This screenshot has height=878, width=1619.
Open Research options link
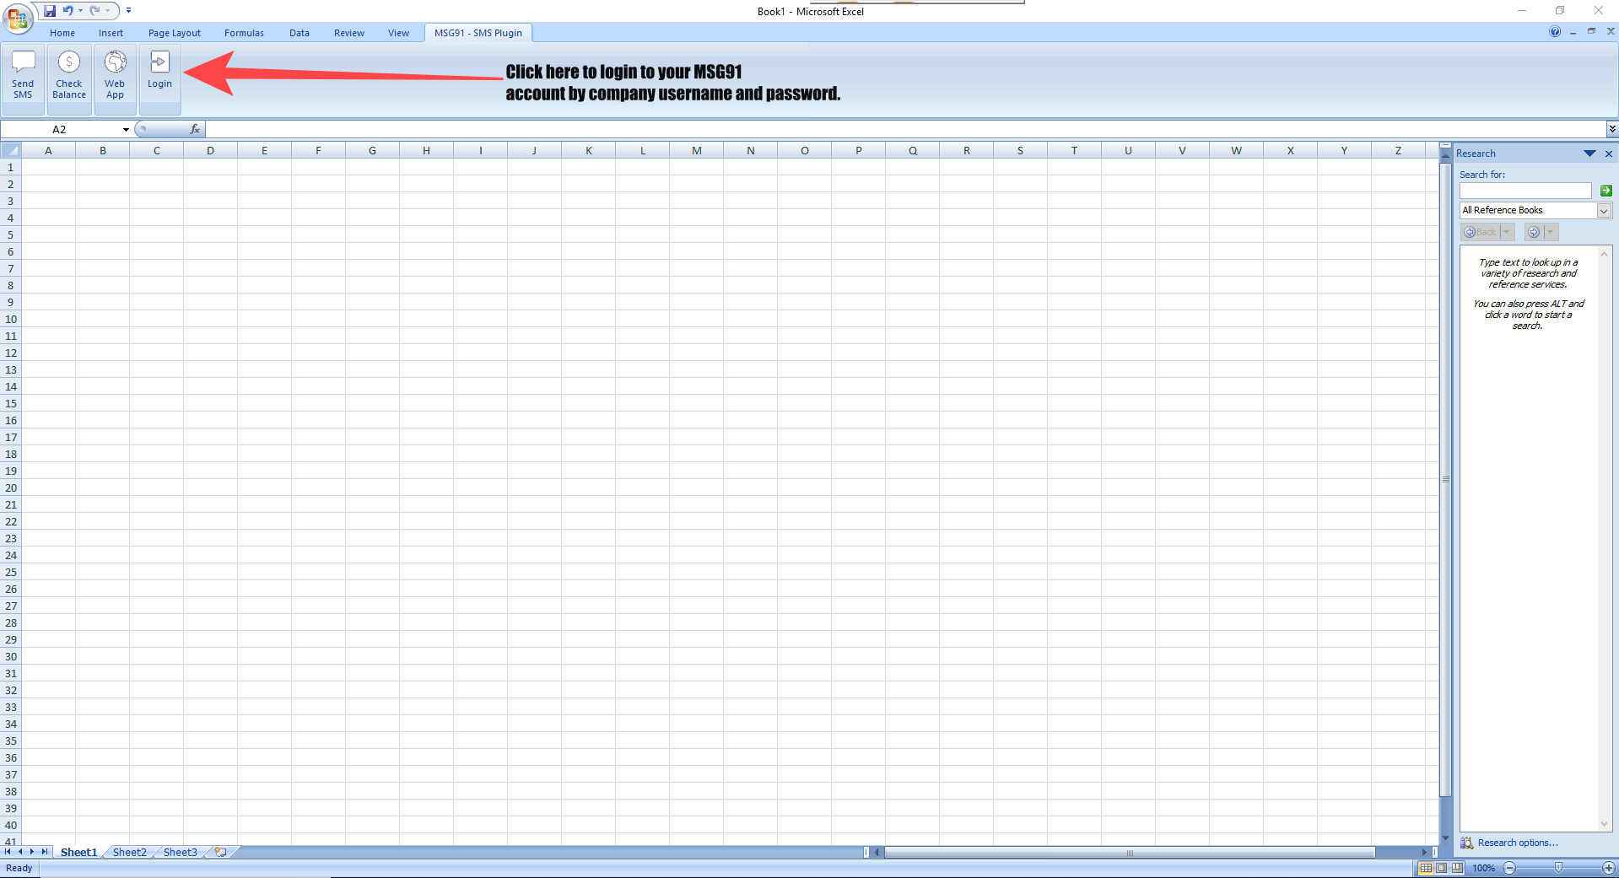tap(1517, 843)
